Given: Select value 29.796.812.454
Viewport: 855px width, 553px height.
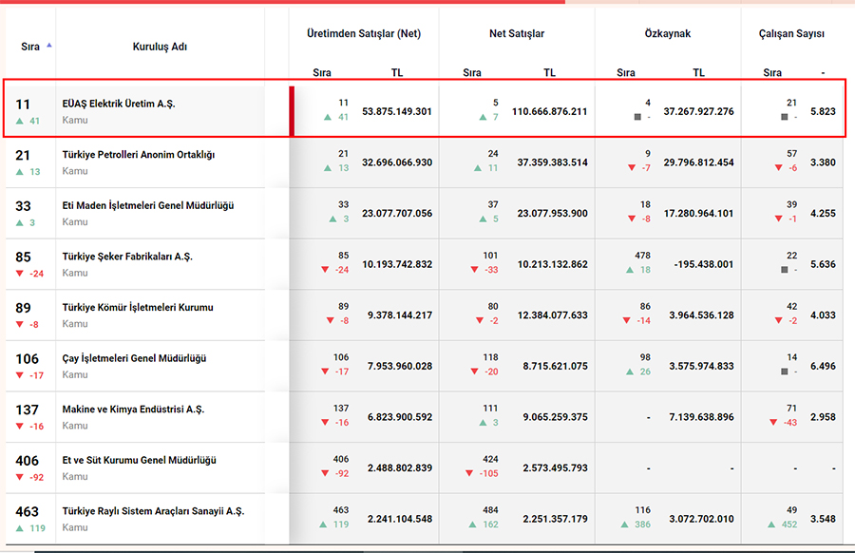Looking at the screenshot, I should [698, 162].
